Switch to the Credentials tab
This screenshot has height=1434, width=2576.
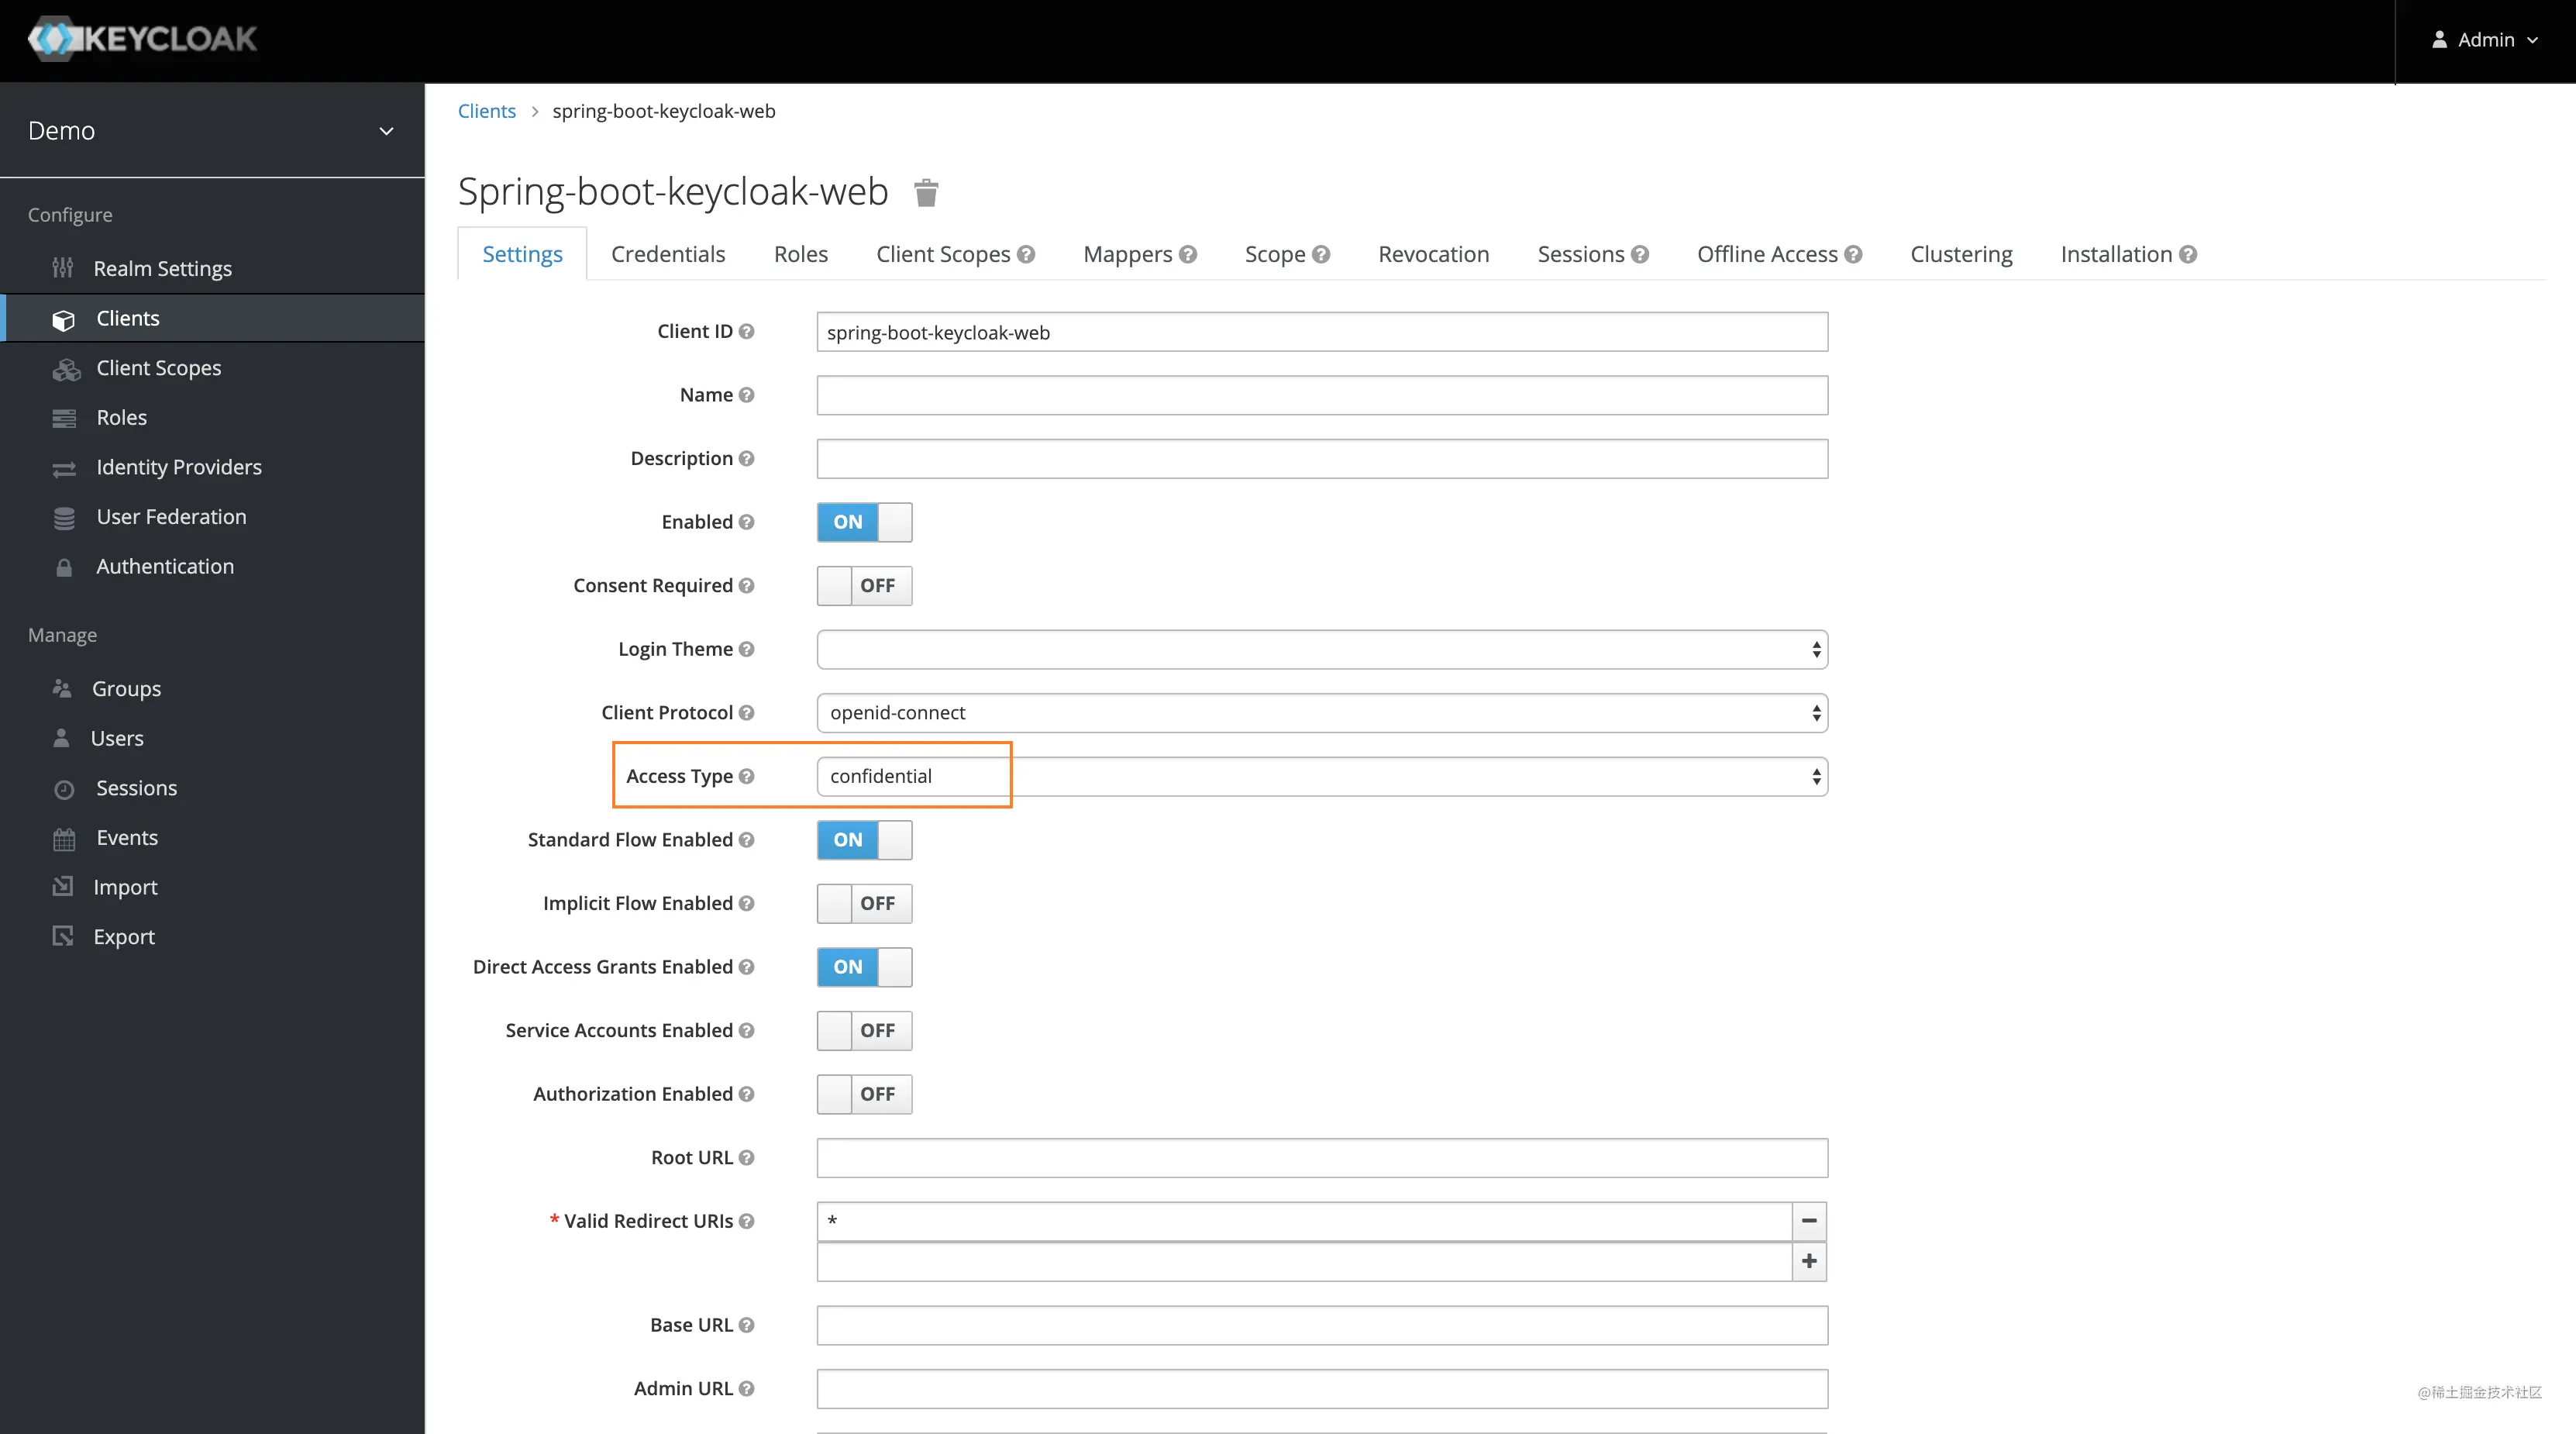pyautogui.click(x=667, y=253)
